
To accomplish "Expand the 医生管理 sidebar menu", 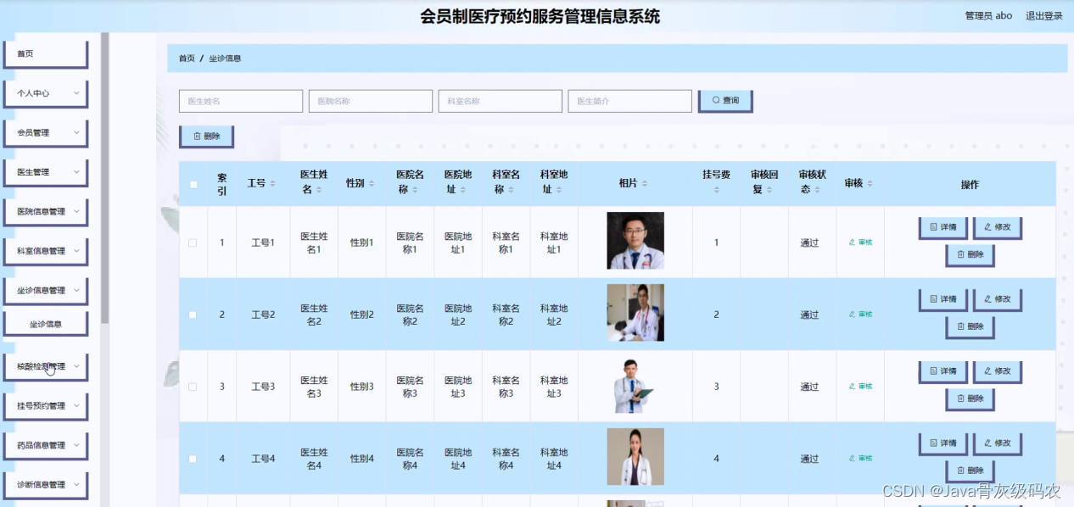I will [46, 172].
